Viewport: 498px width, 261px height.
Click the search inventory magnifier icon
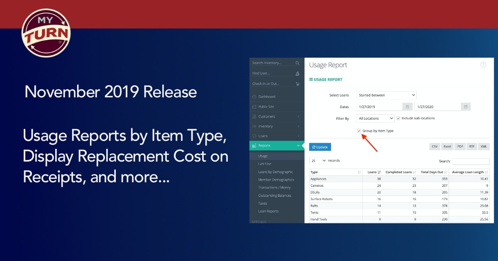(297, 63)
